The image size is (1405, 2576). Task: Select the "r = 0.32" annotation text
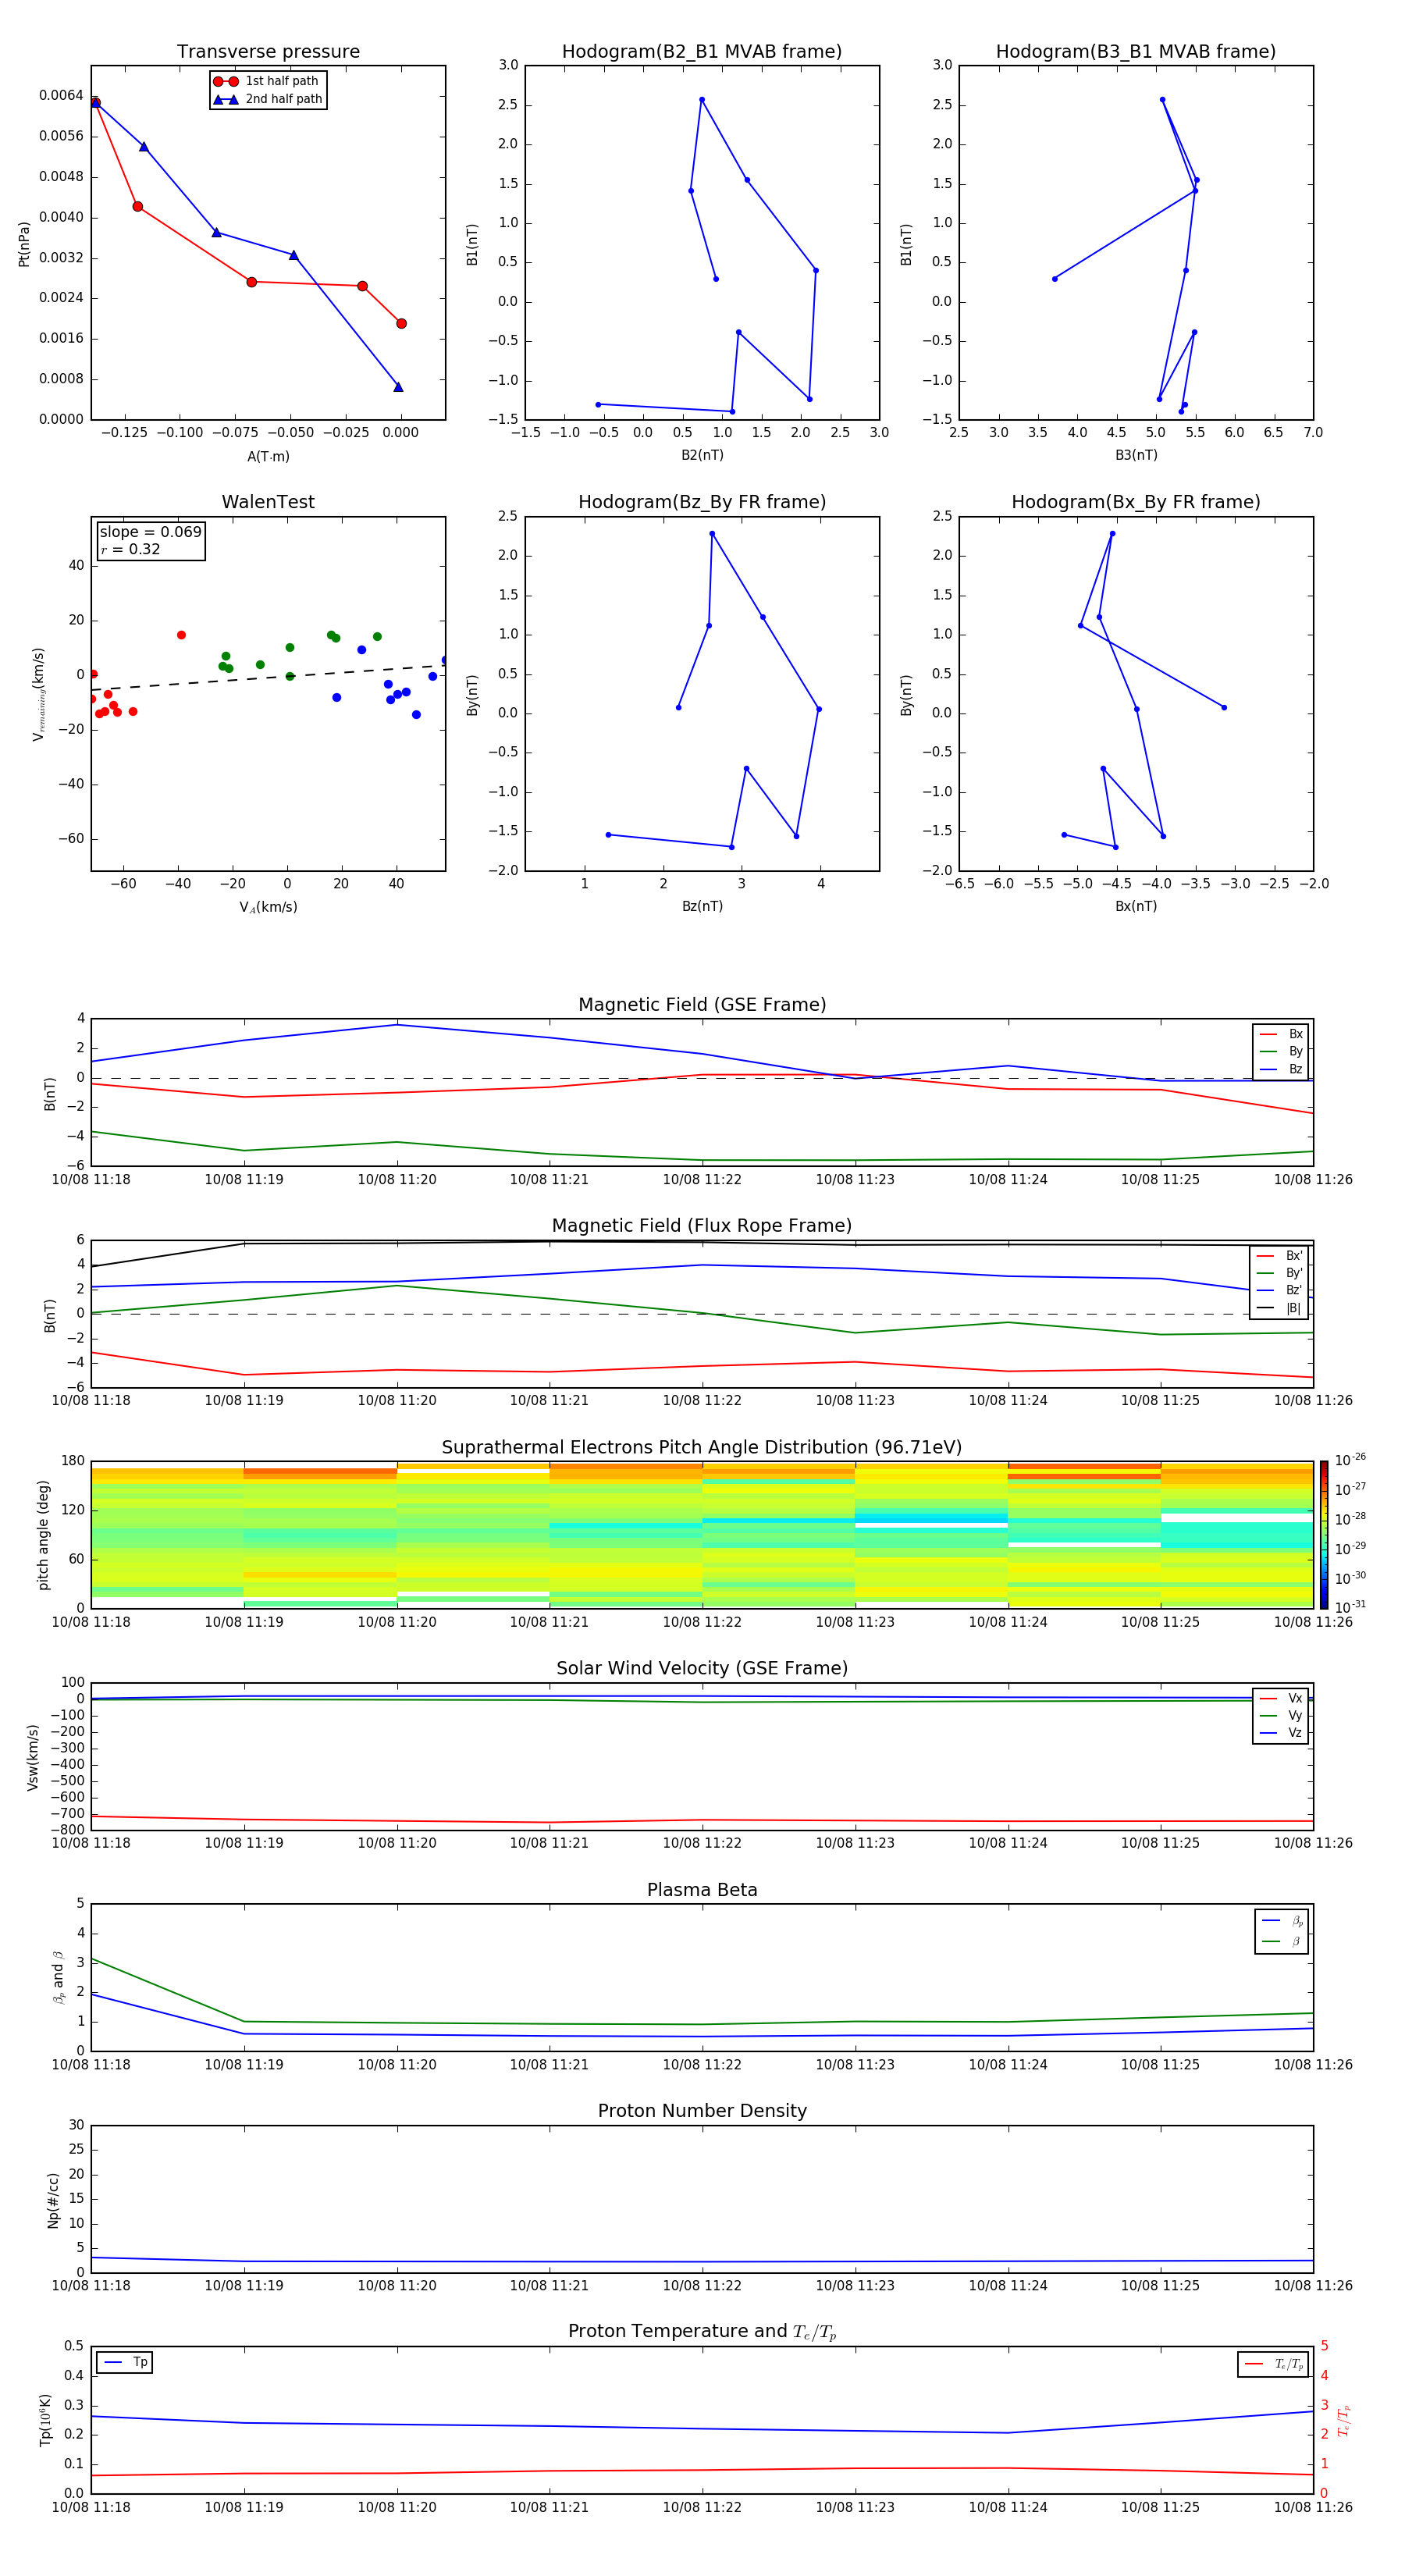[x=130, y=549]
